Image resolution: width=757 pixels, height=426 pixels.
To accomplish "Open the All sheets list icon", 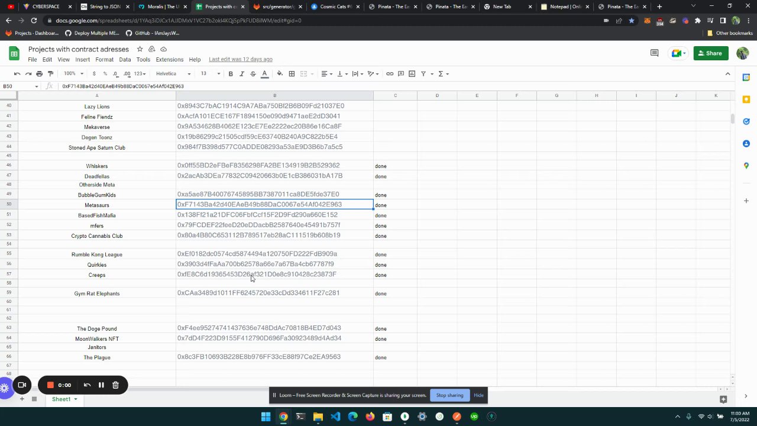I will coord(34,399).
